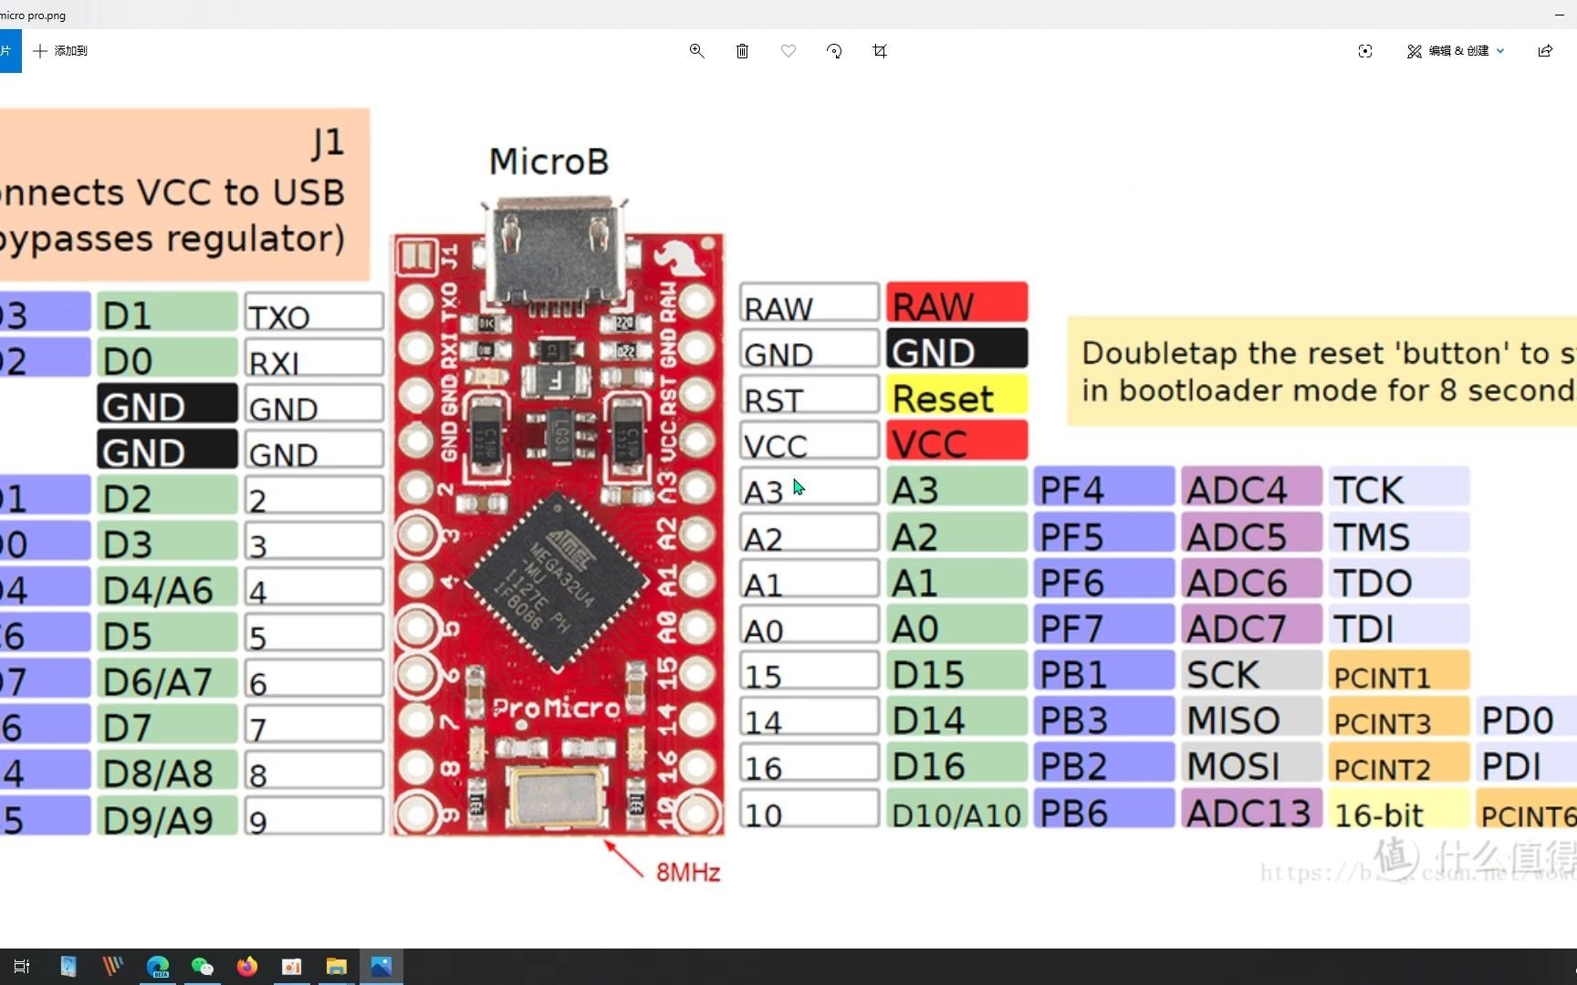Click the J1 label in orange note
Viewport: 1577px width, 985px height.
tap(328, 142)
